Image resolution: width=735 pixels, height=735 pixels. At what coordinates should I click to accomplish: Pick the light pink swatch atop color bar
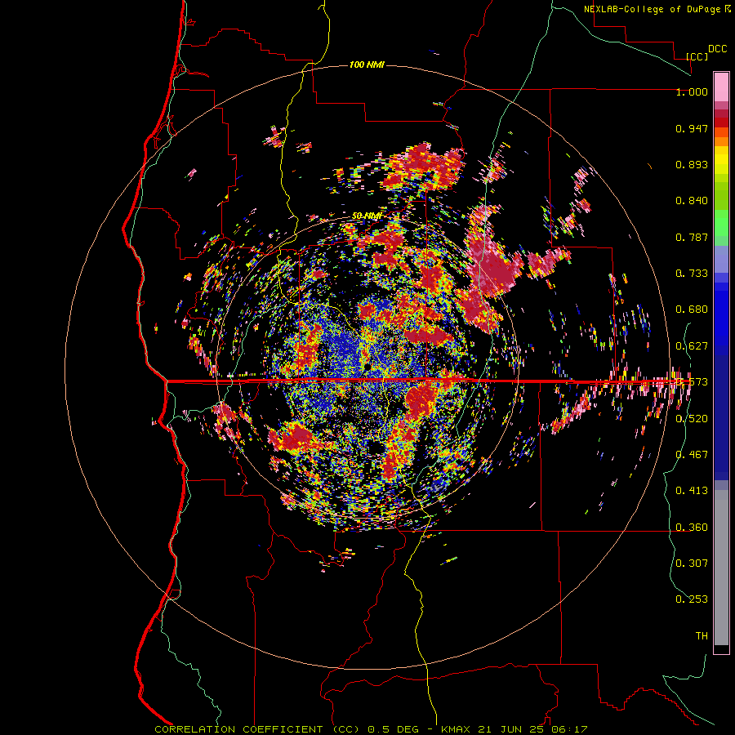(721, 87)
